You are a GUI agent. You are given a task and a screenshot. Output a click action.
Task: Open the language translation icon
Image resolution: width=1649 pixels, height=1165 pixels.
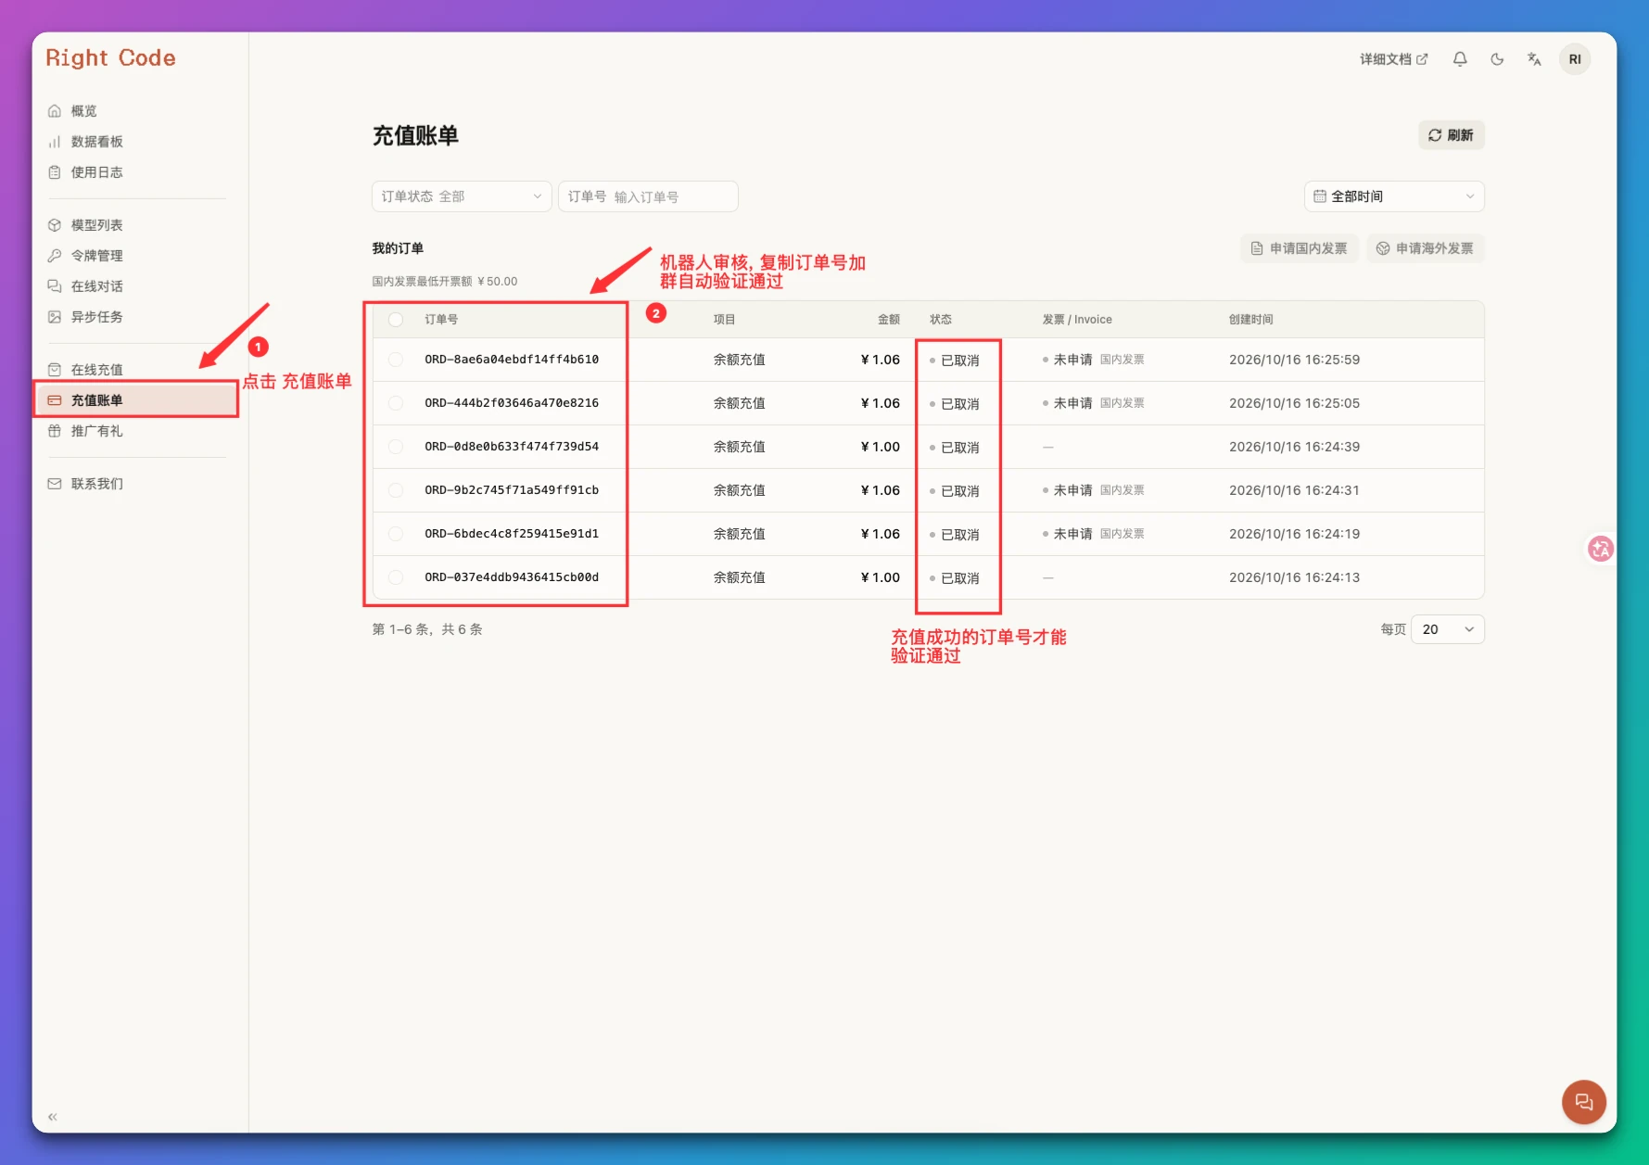(x=1534, y=59)
